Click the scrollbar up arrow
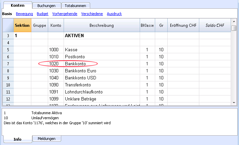 pos(234,21)
